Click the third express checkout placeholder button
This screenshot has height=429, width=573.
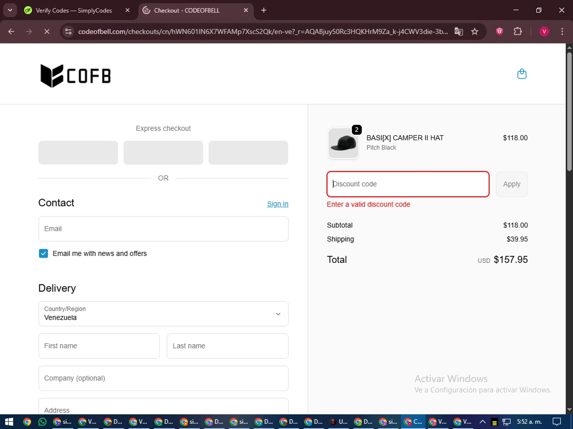coord(248,153)
